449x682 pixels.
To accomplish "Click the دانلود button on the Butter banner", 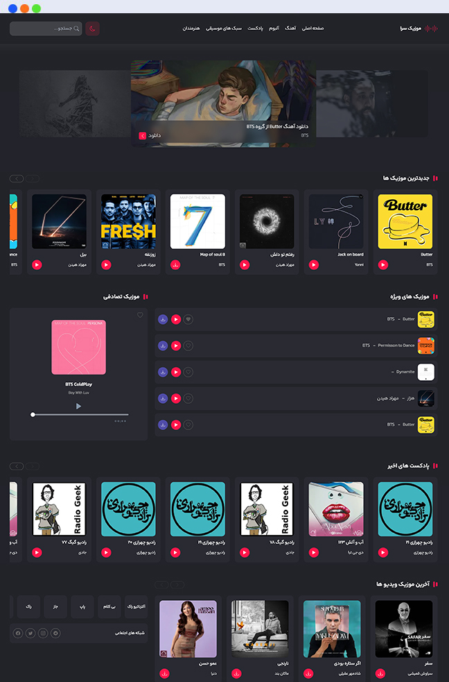I will click(143, 136).
